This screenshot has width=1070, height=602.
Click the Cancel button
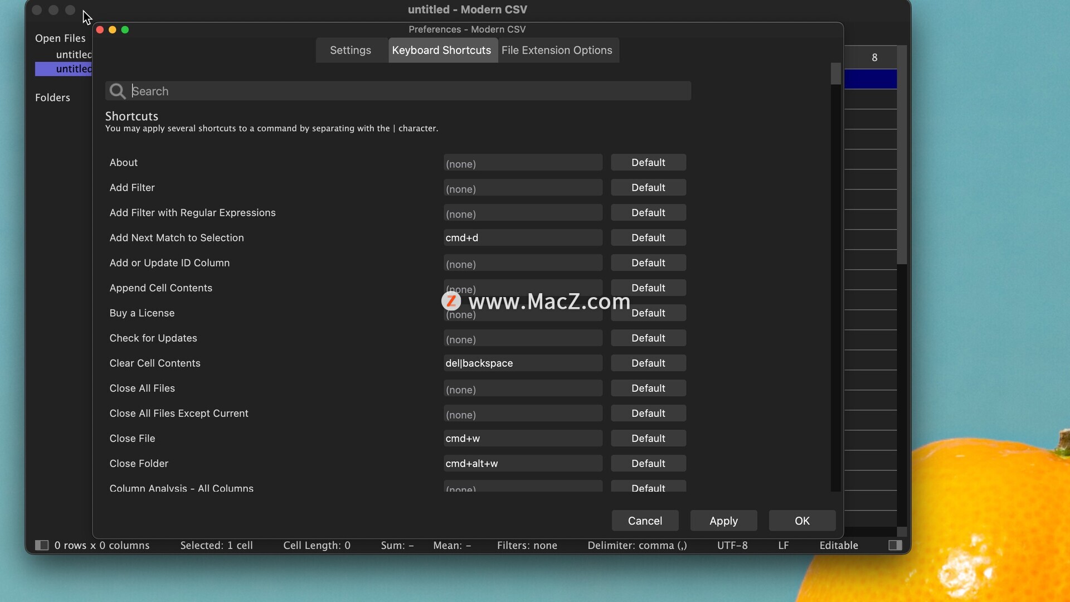[x=645, y=521]
